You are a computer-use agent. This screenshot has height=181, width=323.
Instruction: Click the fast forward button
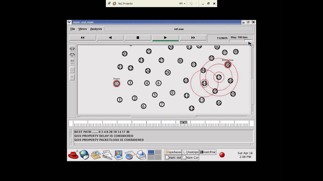pos(193,38)
